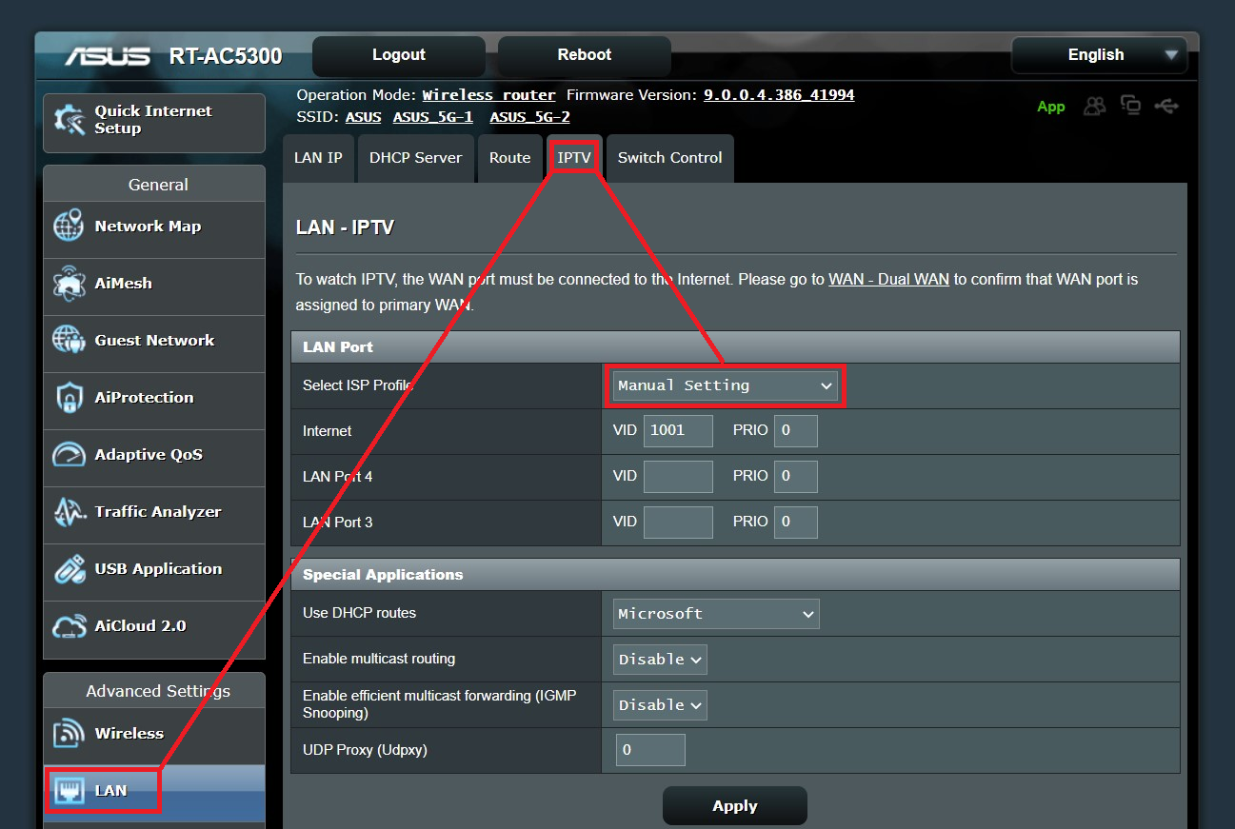Open the WAN - Dual WAN link
This screenshot has height=829, width=1235.
click(888, 280)
